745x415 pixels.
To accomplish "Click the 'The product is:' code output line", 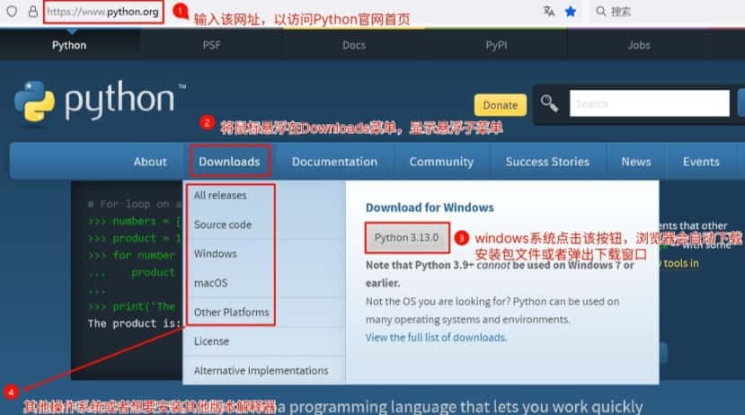I will 135,323.
